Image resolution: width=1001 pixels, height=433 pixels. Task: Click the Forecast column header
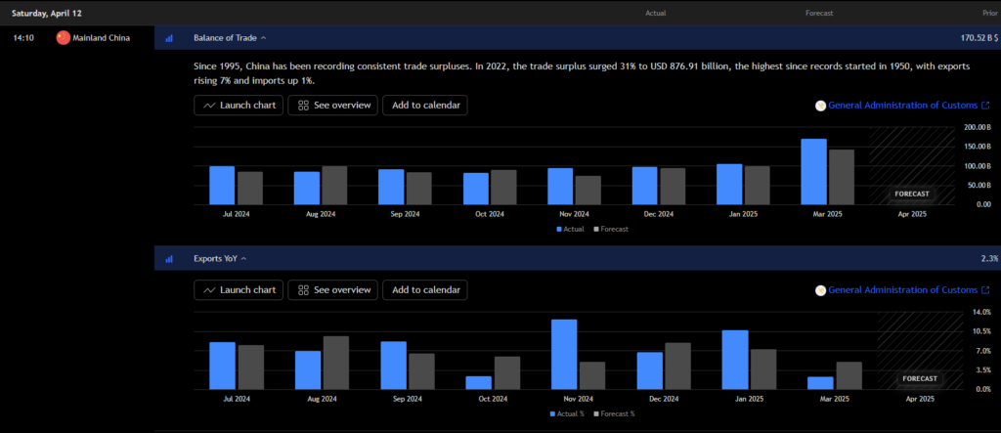[x=819, y=13]
